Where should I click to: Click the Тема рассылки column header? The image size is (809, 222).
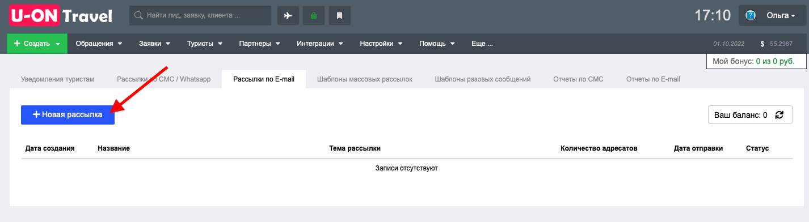(x=355, y=148)
